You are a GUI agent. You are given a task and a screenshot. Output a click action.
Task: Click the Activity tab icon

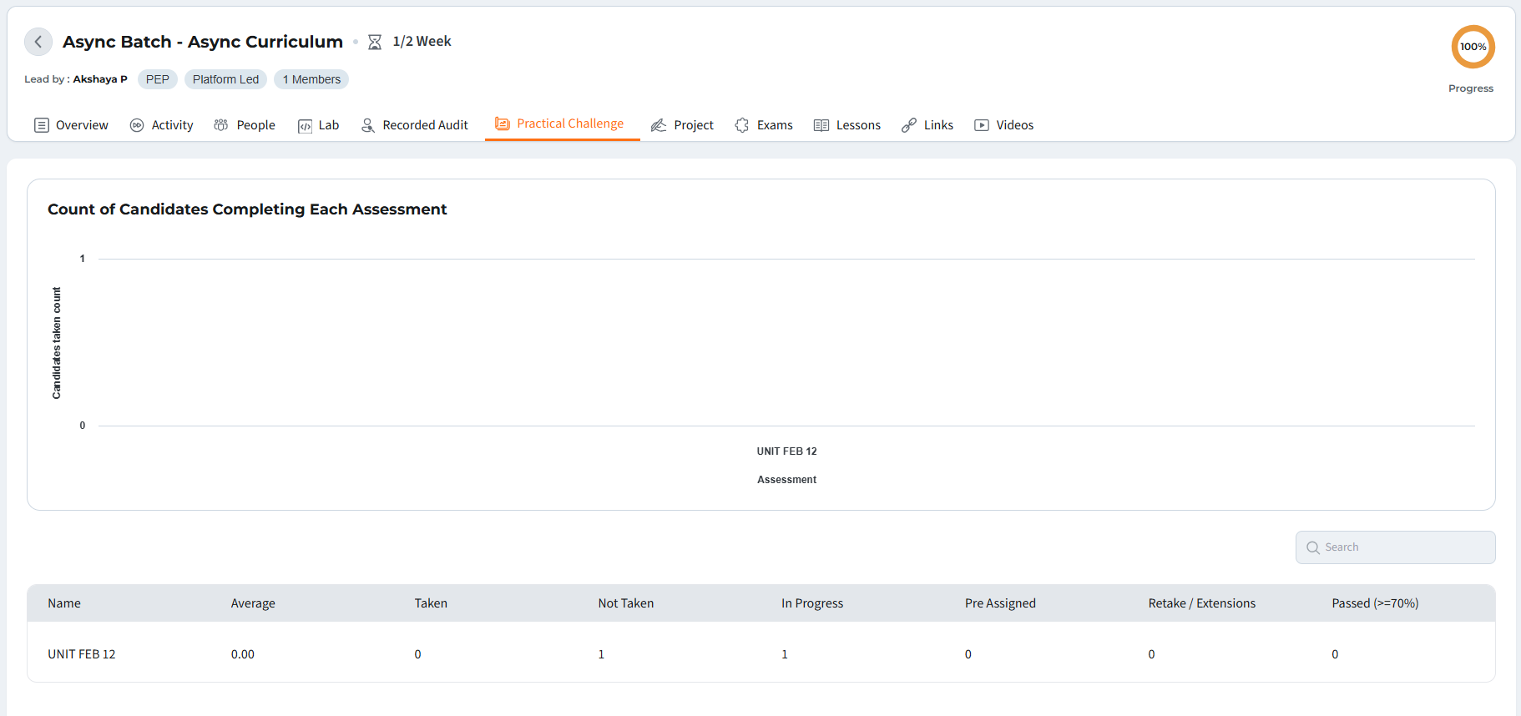point(137,125)
